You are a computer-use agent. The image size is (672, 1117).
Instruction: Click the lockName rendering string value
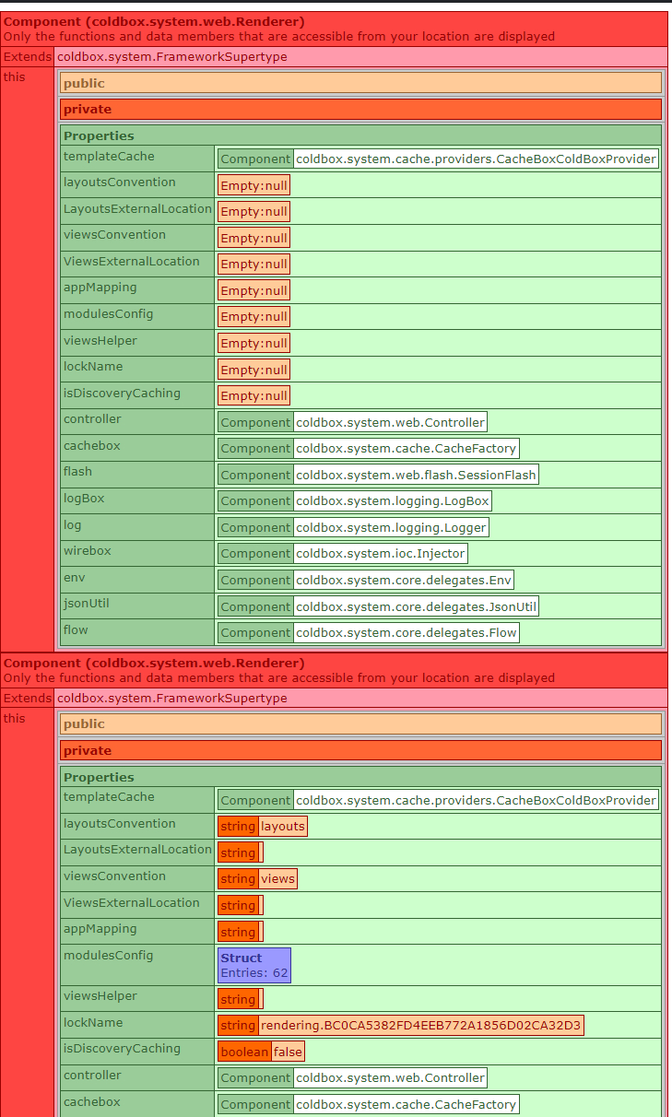(x=420, y=1026)
